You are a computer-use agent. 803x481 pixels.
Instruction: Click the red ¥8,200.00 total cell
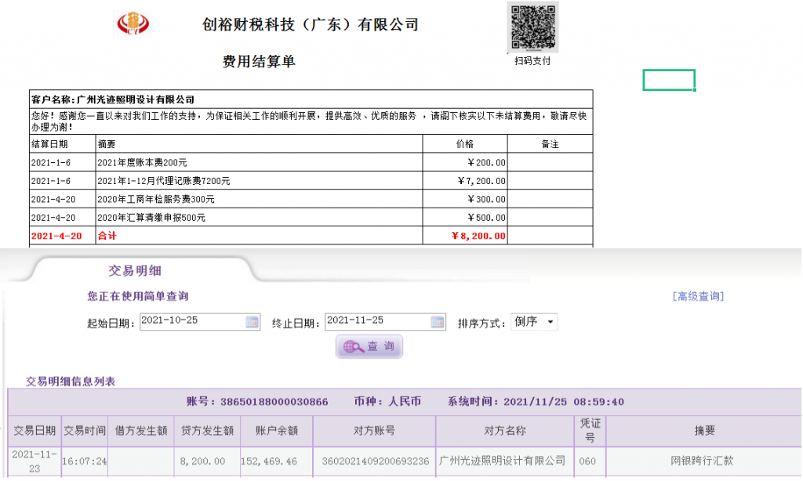465,236
